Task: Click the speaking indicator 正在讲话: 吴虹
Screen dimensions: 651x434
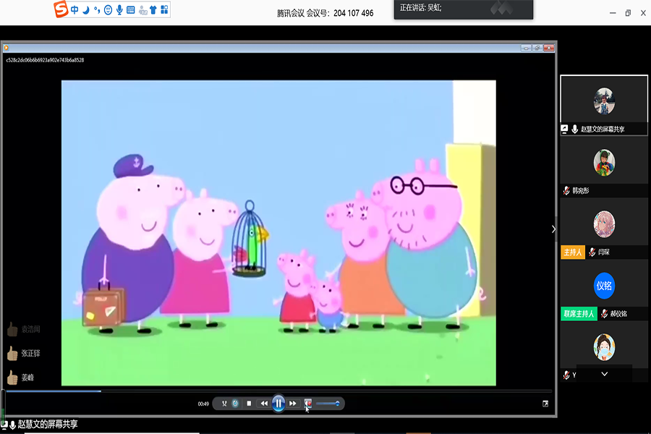Action: [420, 7]
